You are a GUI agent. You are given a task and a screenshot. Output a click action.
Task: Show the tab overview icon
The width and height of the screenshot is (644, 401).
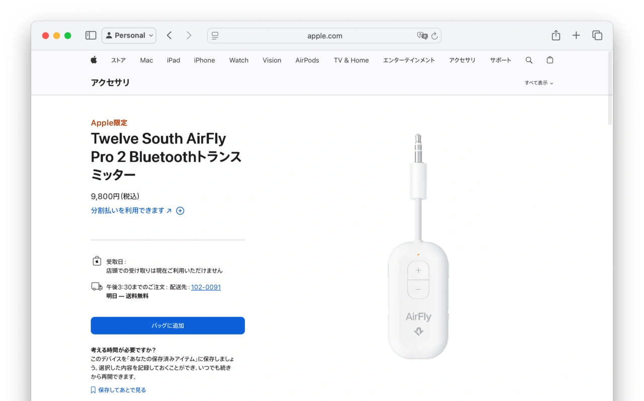tap(597, 35)
